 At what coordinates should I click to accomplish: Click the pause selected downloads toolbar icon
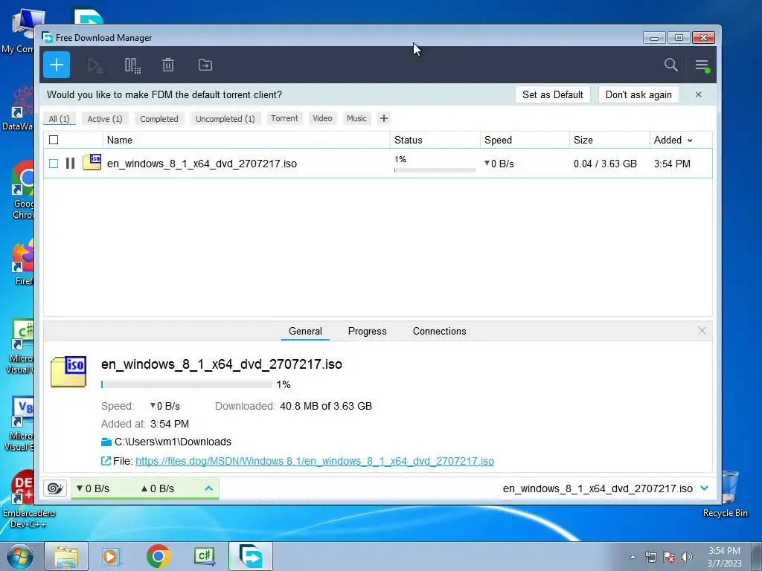132,65
